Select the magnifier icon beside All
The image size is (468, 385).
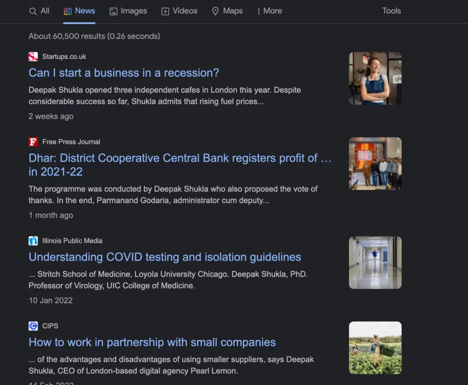(33, 11)
